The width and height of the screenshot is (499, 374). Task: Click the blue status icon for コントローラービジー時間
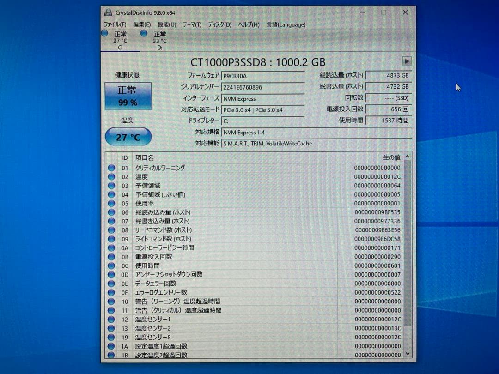point(111,248)
